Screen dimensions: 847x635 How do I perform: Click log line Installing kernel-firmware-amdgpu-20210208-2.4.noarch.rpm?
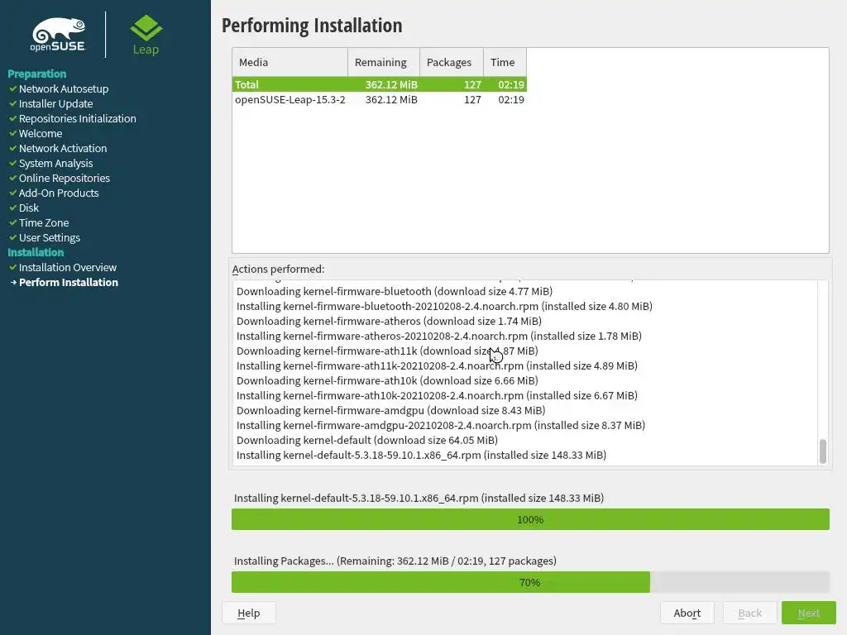click(441, 425)
